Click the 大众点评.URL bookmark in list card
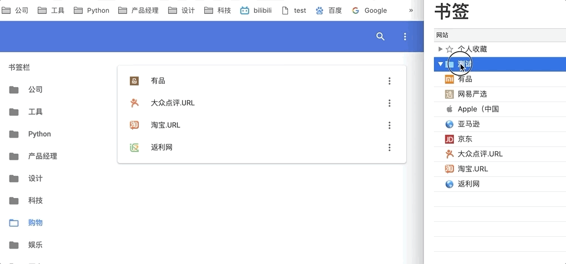This screenshot has height=264, width=566. pyautogui.click(x=262, y=103)
